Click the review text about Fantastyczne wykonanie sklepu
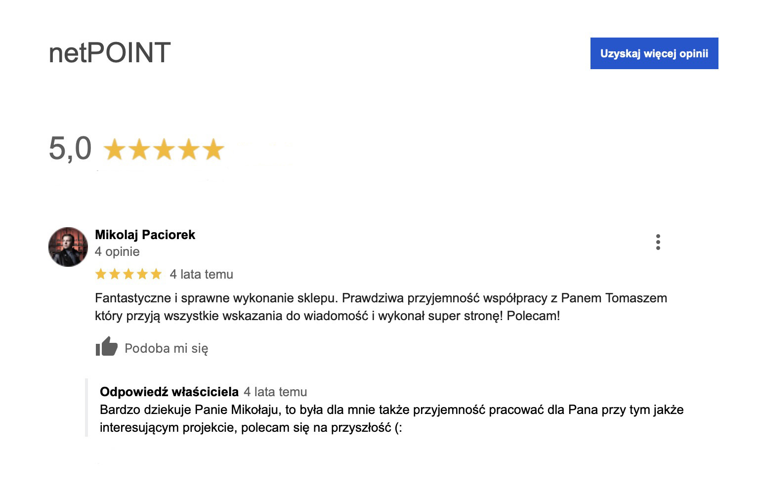The height and width of the screenshot is (494, 758). pos(381,307)
